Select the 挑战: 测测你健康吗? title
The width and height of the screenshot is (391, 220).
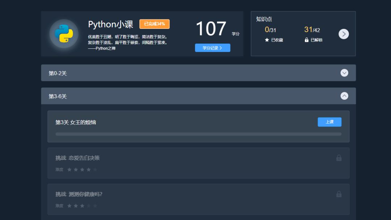(79, 194)
